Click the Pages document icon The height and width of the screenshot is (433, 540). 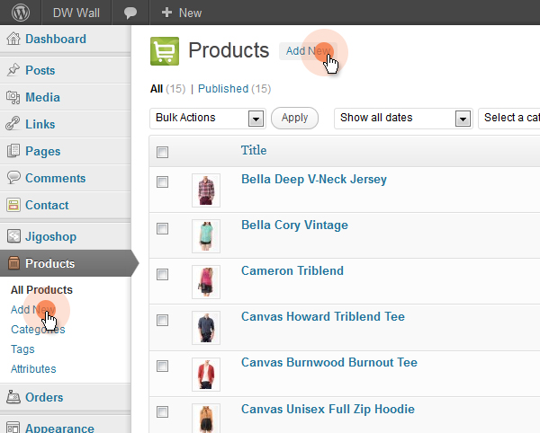(x=13, y=151)
